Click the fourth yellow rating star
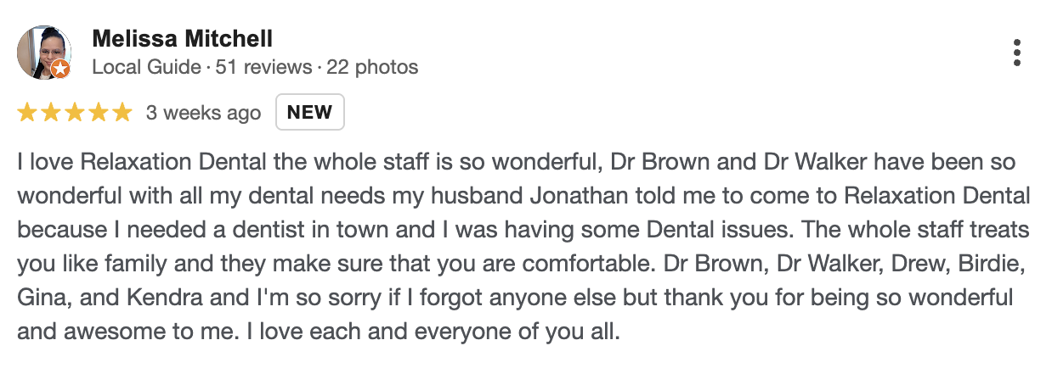Image resolution: width=1052 pixels, height=368 pixels. tap(99, 113)
